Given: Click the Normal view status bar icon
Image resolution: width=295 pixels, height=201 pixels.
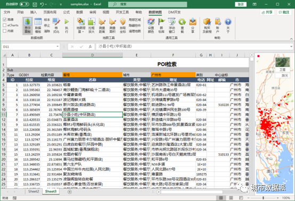Looking at the screenshot, I should coord(221,198).
